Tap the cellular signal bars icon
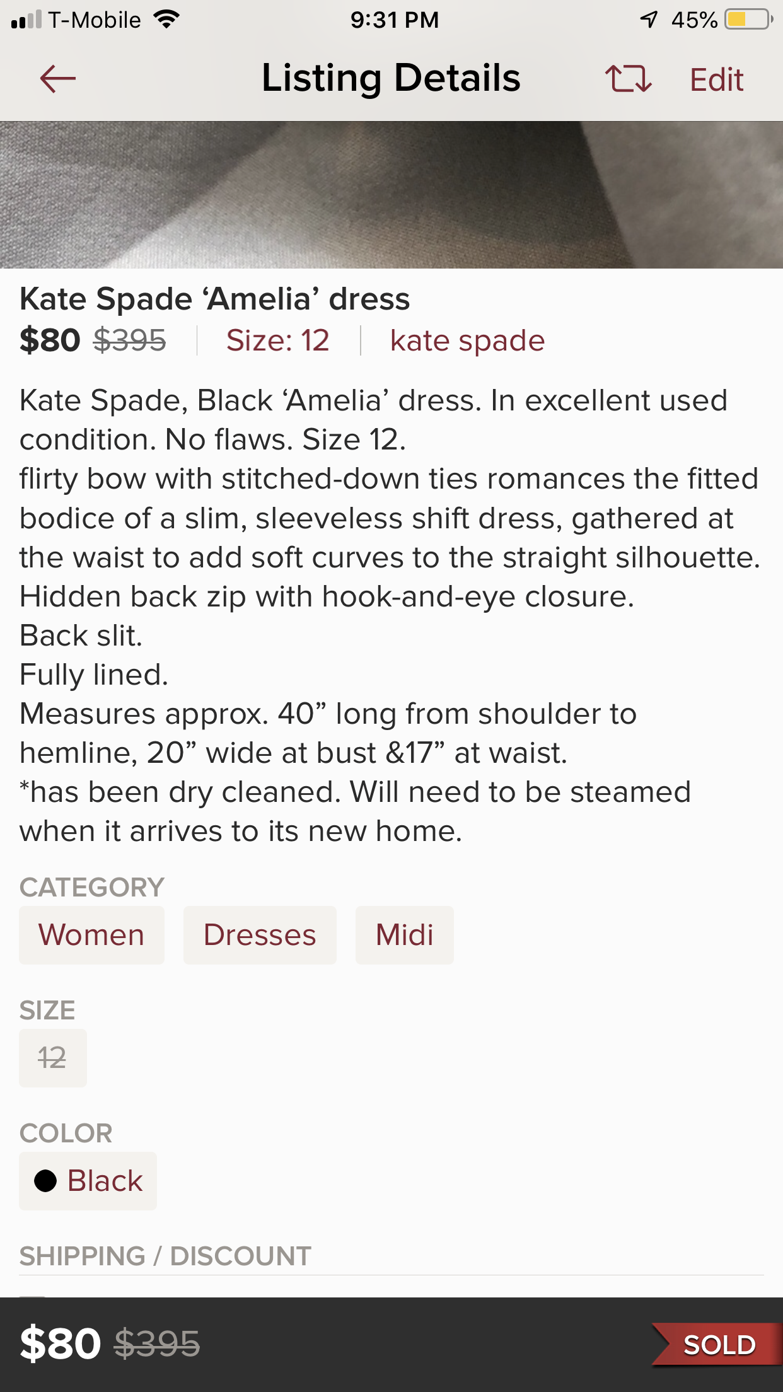The width and height of the screenshot is (783, 1392). point(26,20)
